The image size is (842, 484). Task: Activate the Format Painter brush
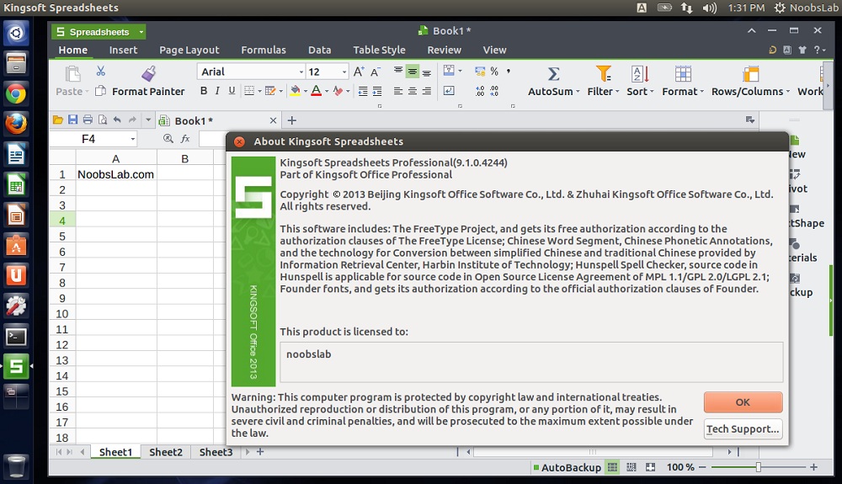[149, 72]
